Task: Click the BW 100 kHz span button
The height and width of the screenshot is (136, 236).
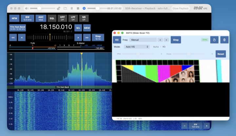Action: (195, 126)
